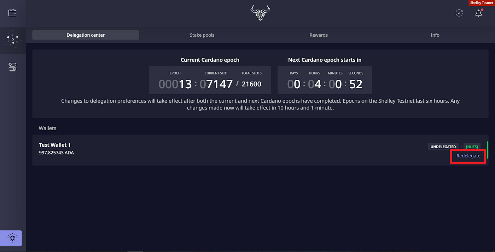
Task: View the Info tab
Action: pyautogui.click(x=435, y=35)
